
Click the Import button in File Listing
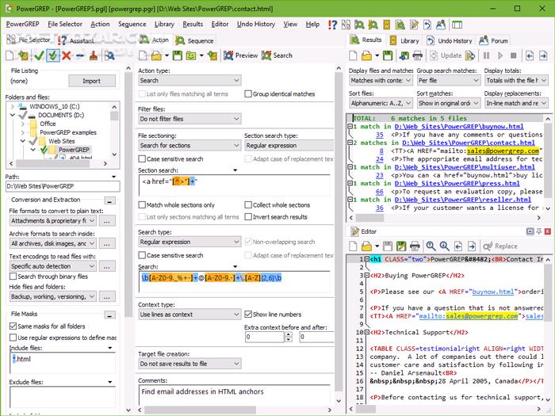click(x=92, y=81)
